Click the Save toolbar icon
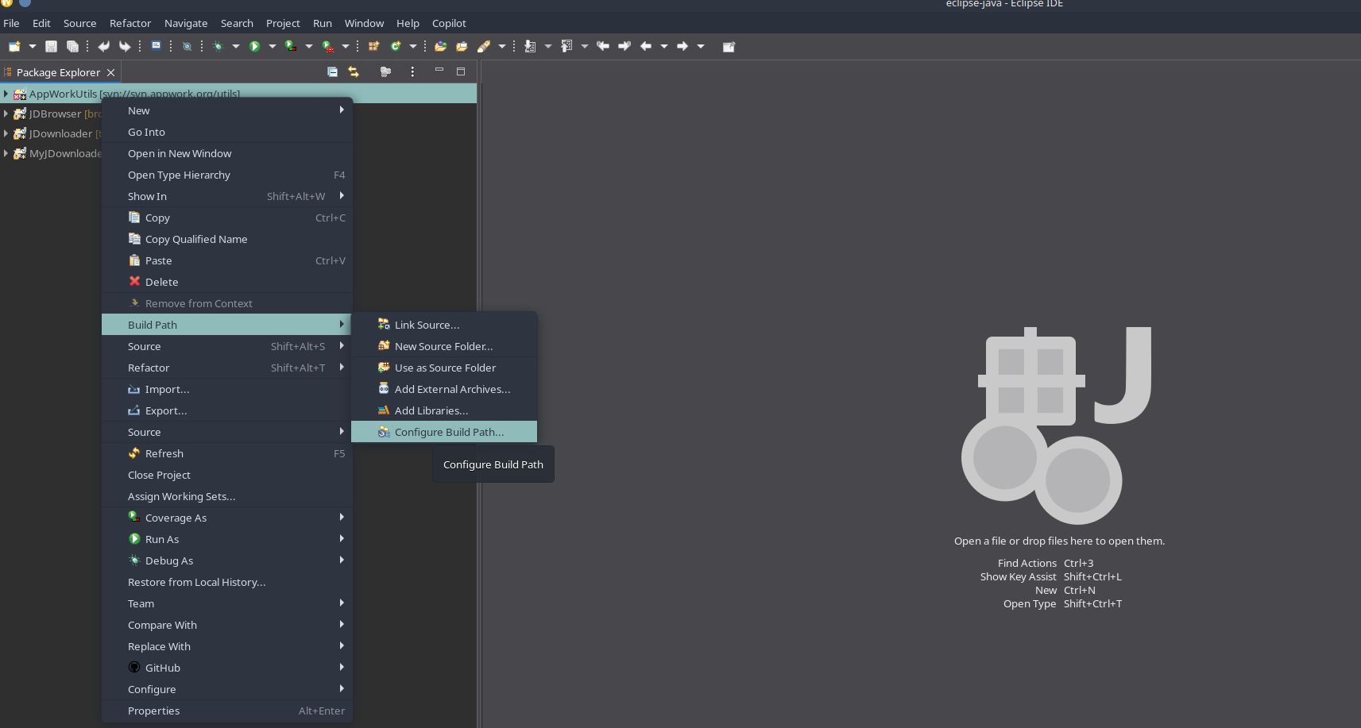 tap(51, 46)
